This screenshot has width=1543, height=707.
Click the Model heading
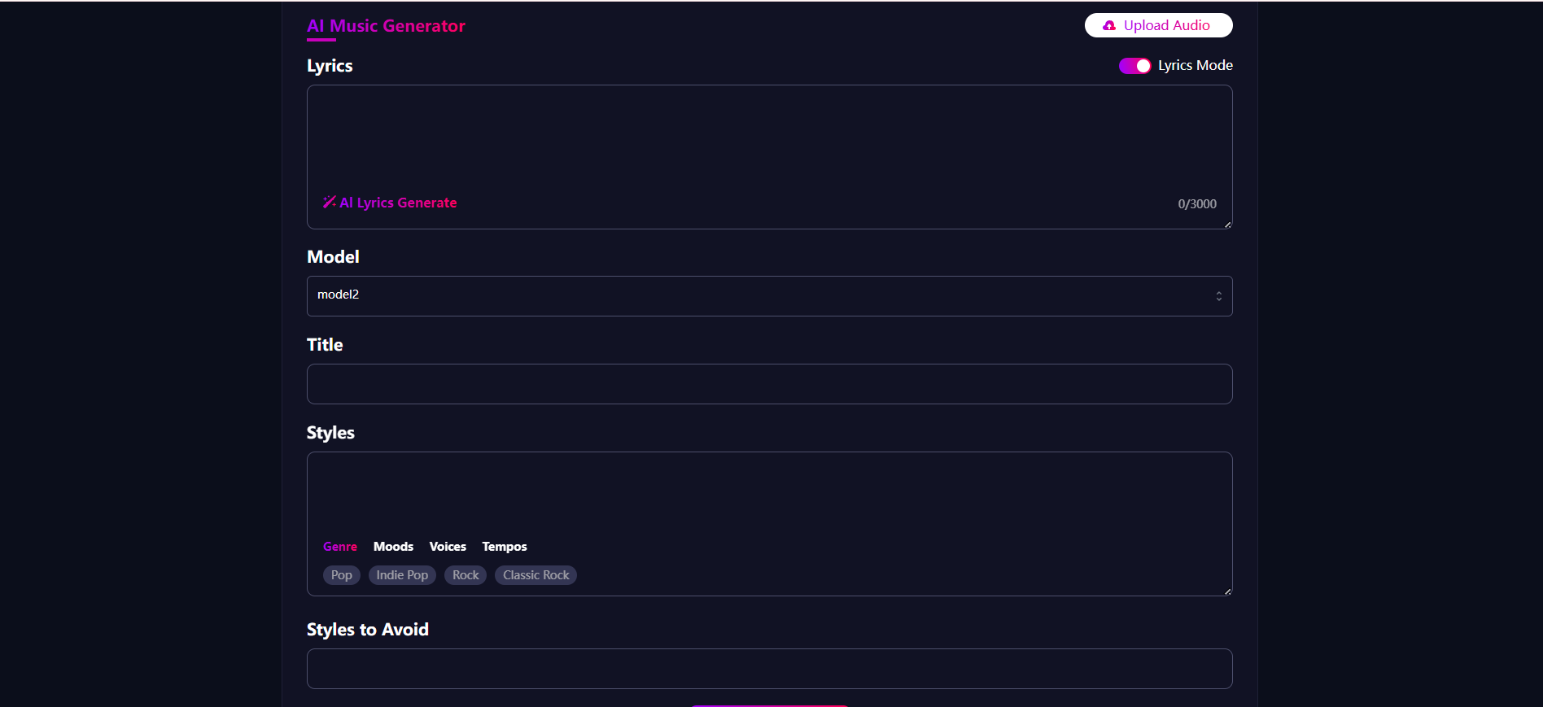333,257
